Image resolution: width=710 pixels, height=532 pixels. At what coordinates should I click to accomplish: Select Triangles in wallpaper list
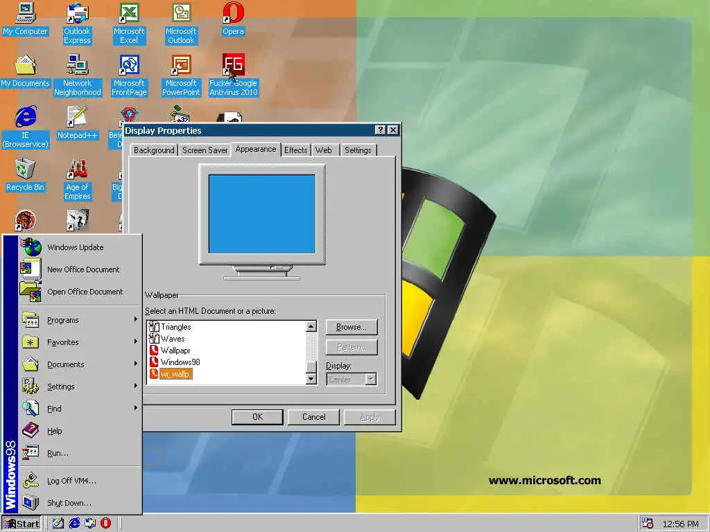click(x=171, y=327)
